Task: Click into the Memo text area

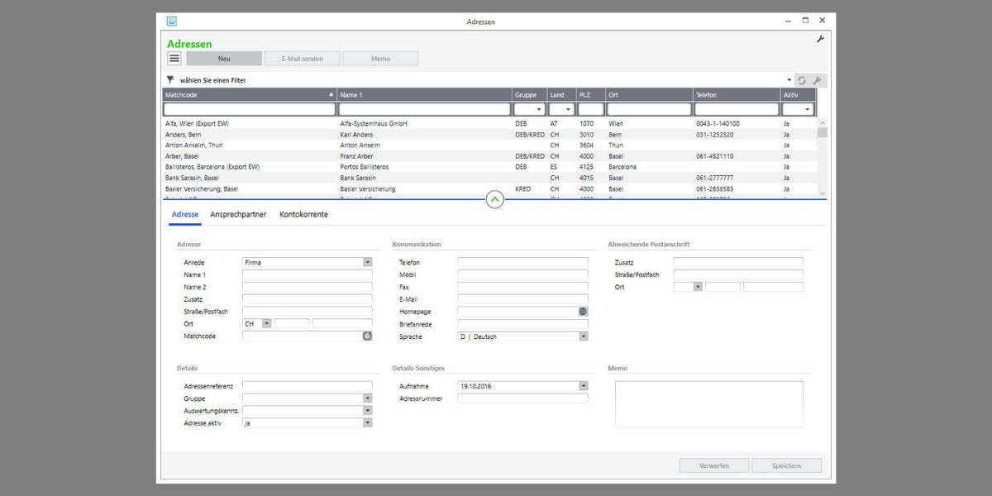Action: click(x=708, y=403)
